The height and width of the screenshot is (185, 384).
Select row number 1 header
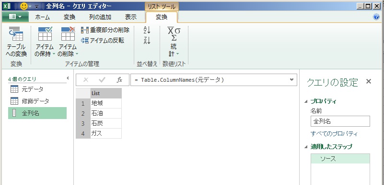[x=83, y=103]
